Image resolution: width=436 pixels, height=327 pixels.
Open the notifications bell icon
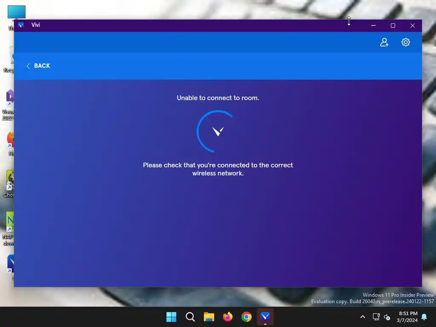(x=425, y=317)
